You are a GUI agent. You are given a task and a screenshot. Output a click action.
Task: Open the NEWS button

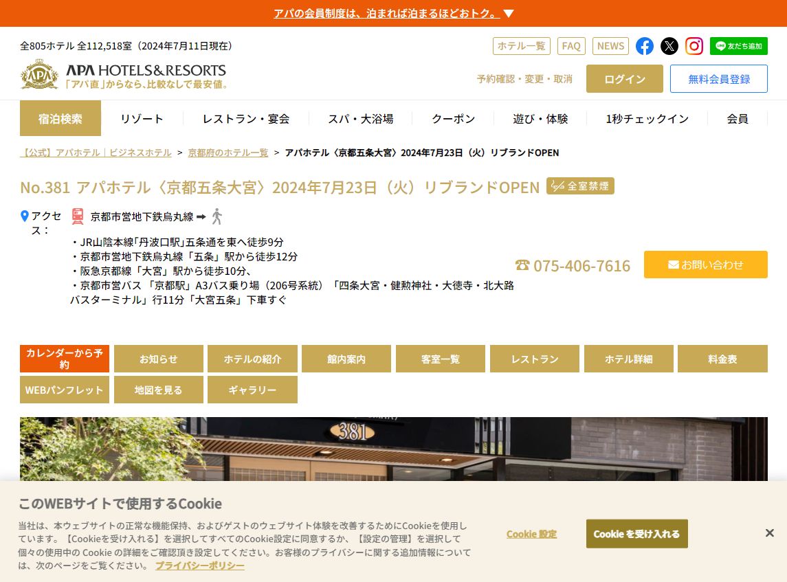611,46
